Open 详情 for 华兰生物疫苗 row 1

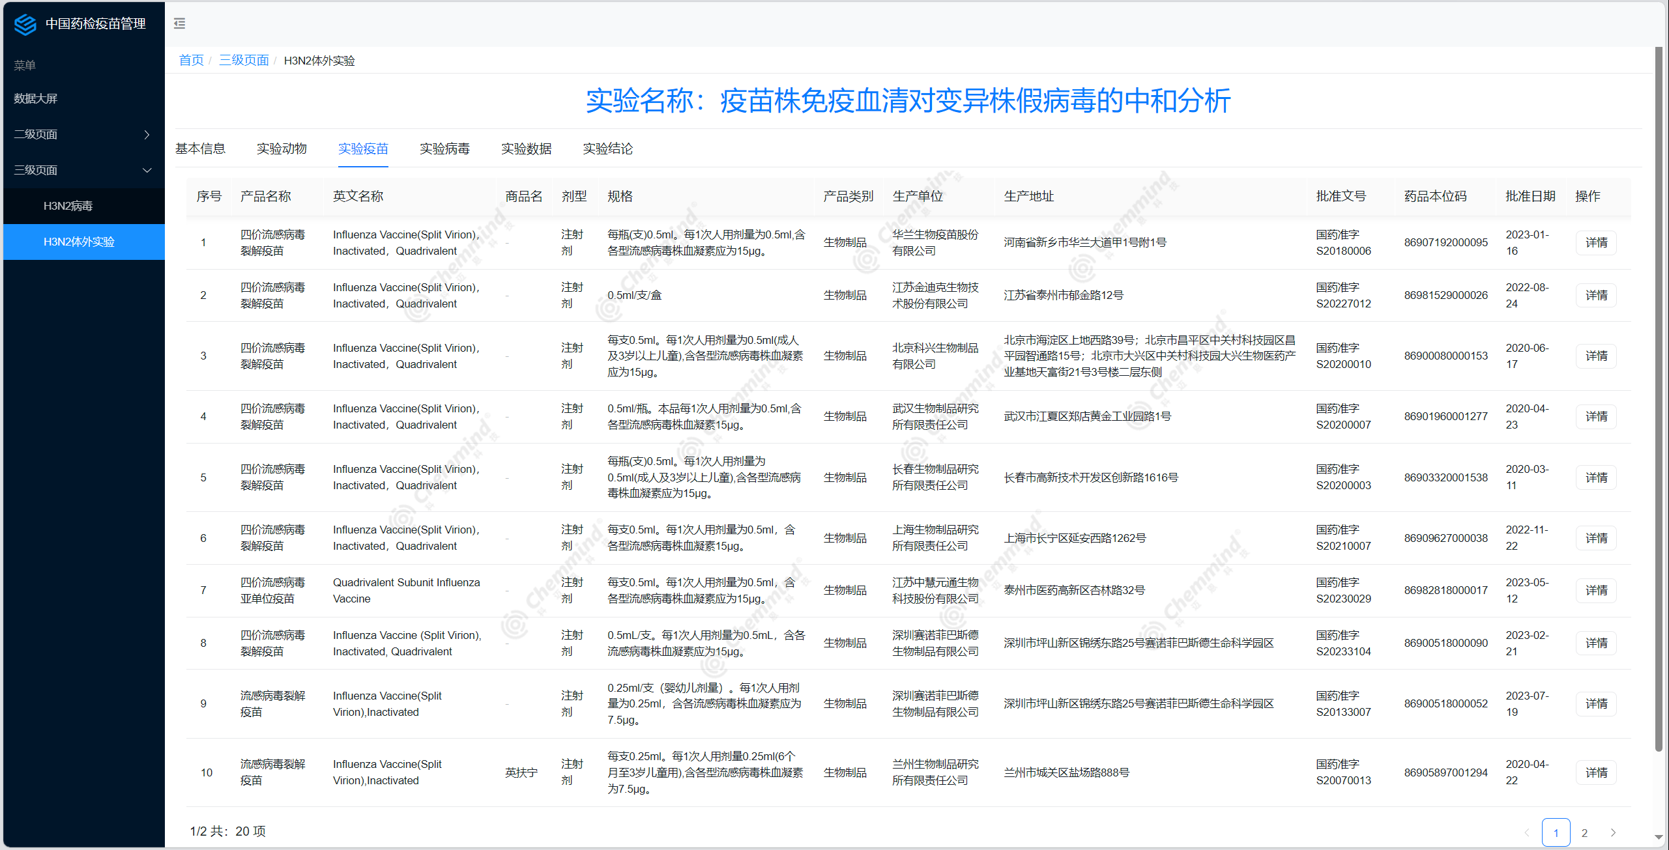pos(1596,242)
